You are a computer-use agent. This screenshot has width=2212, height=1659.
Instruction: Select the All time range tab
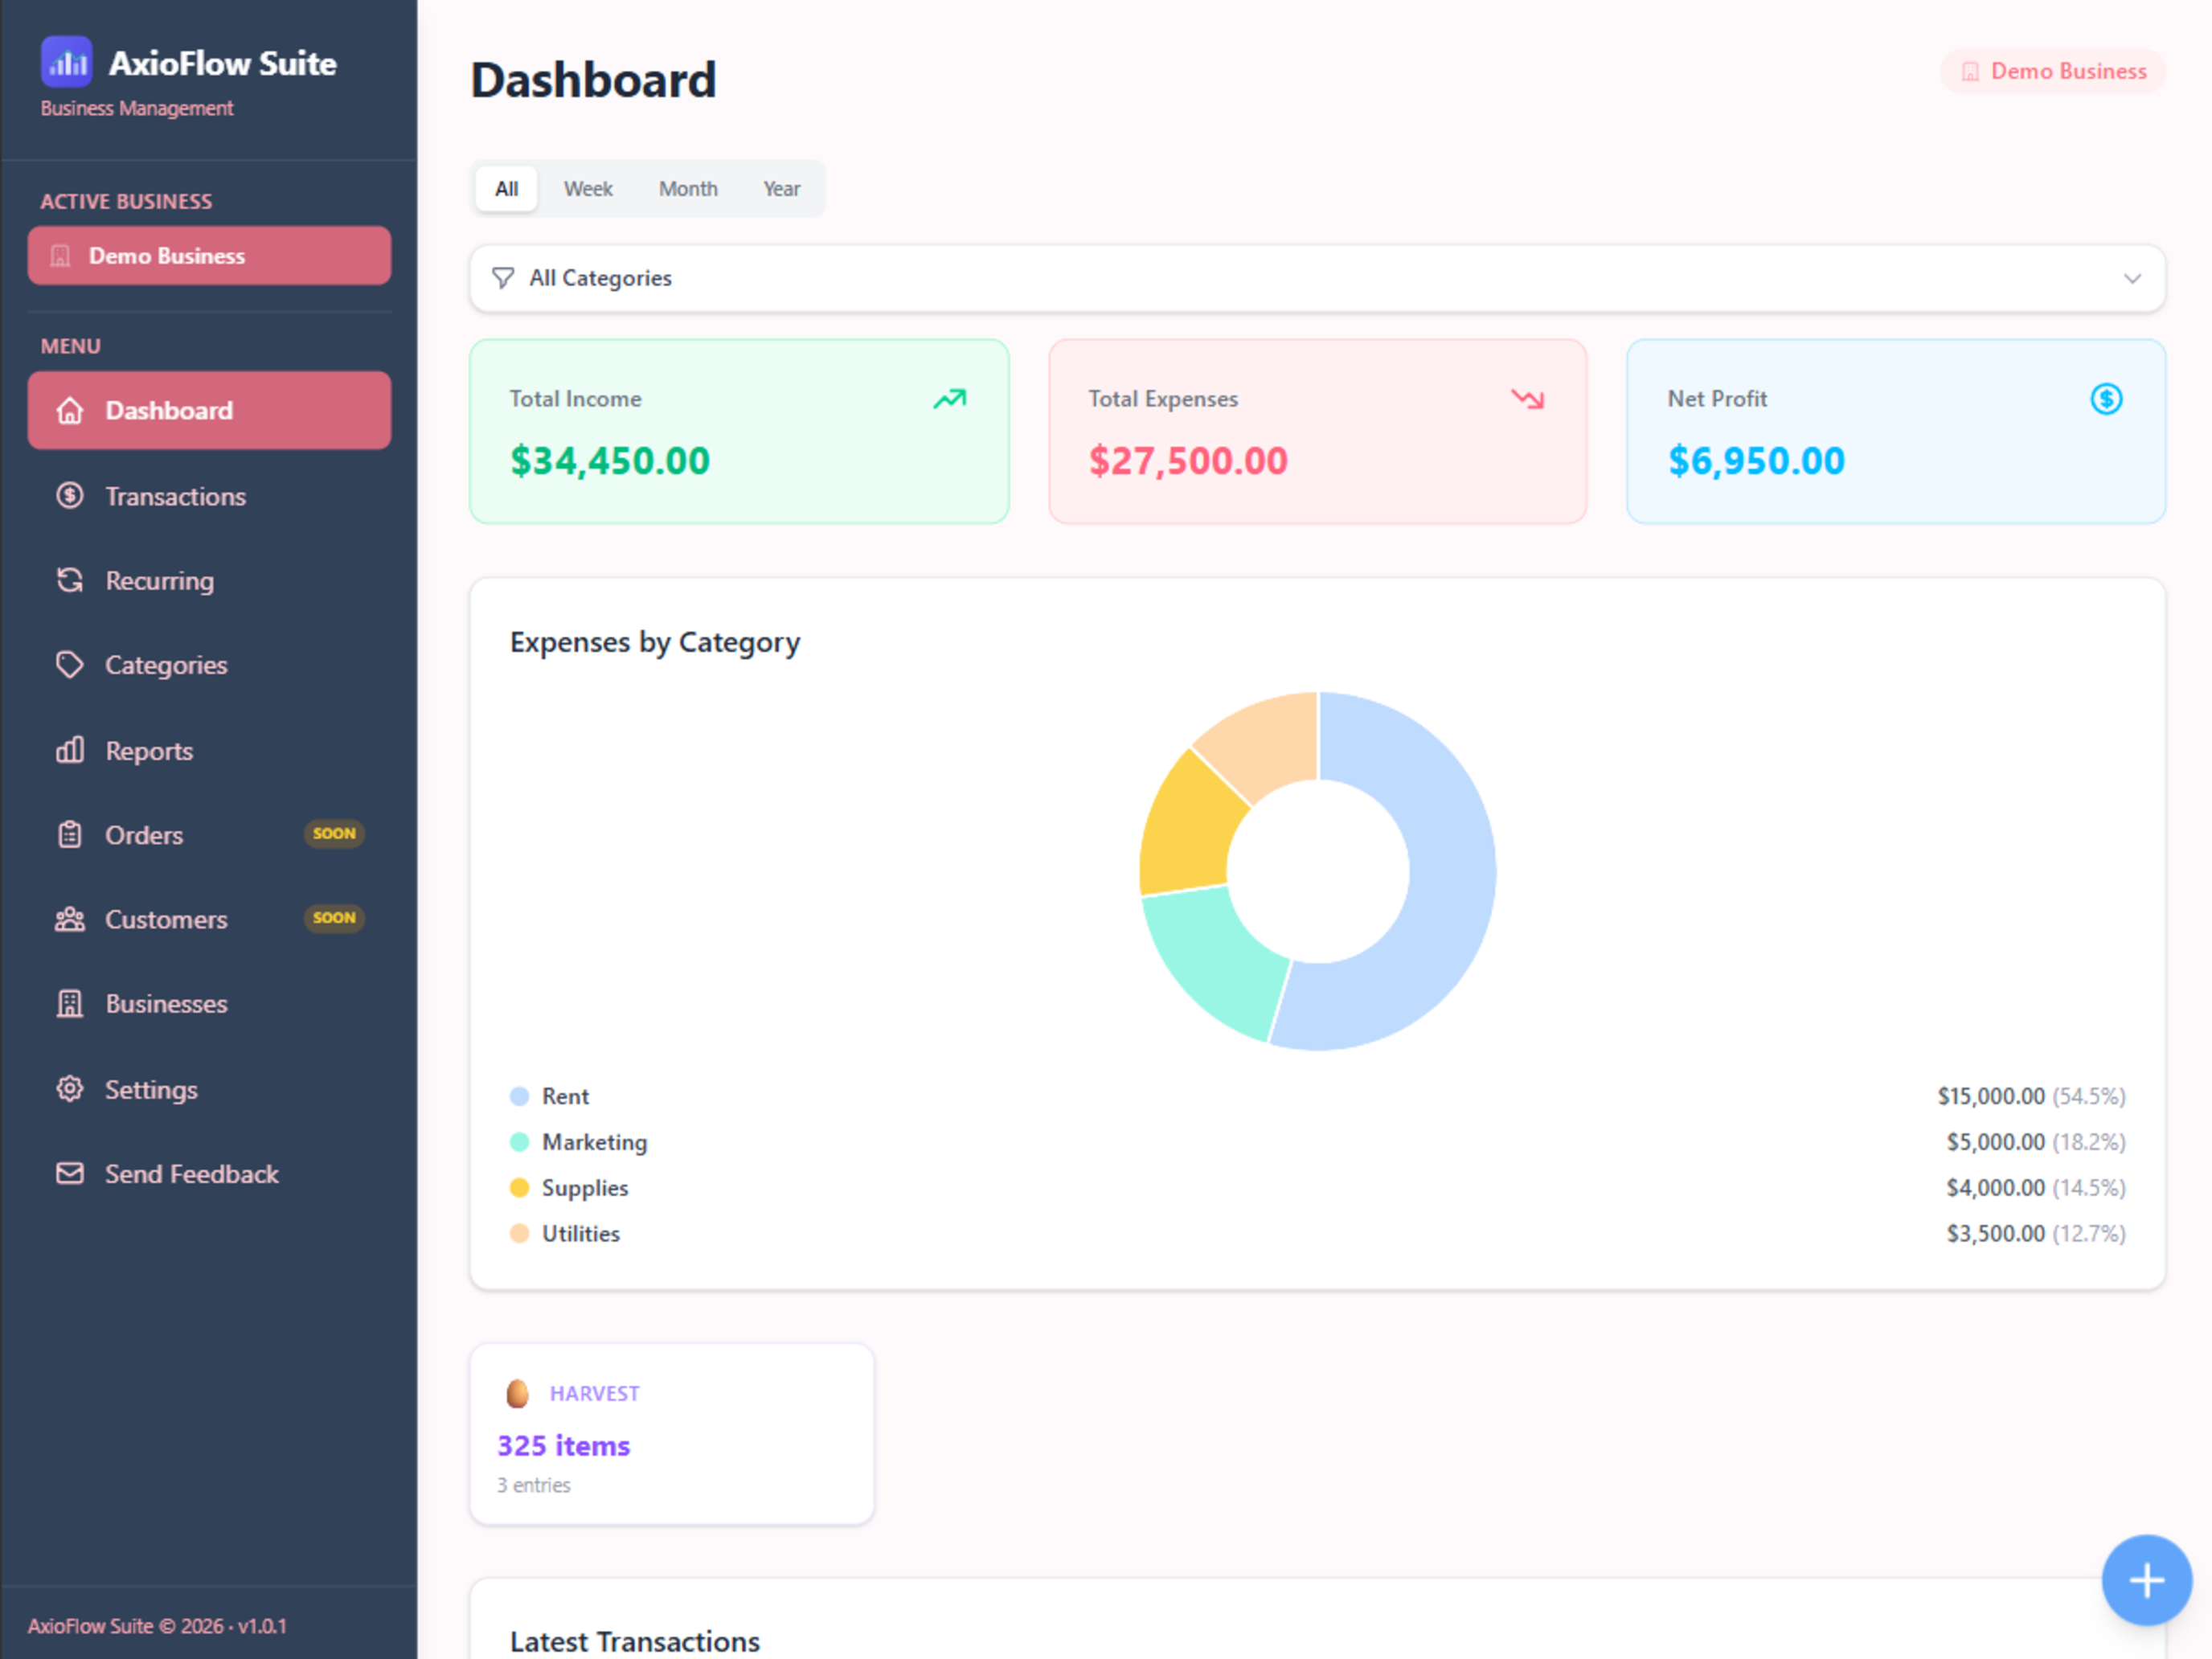[507, 189]
